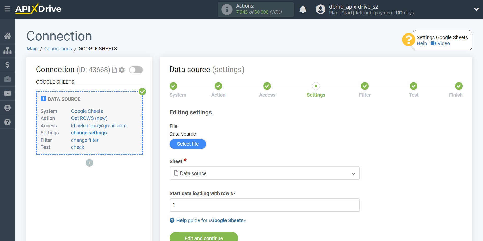Click the check test link
This screenshot has width=483, height=241.
point(78,147)
